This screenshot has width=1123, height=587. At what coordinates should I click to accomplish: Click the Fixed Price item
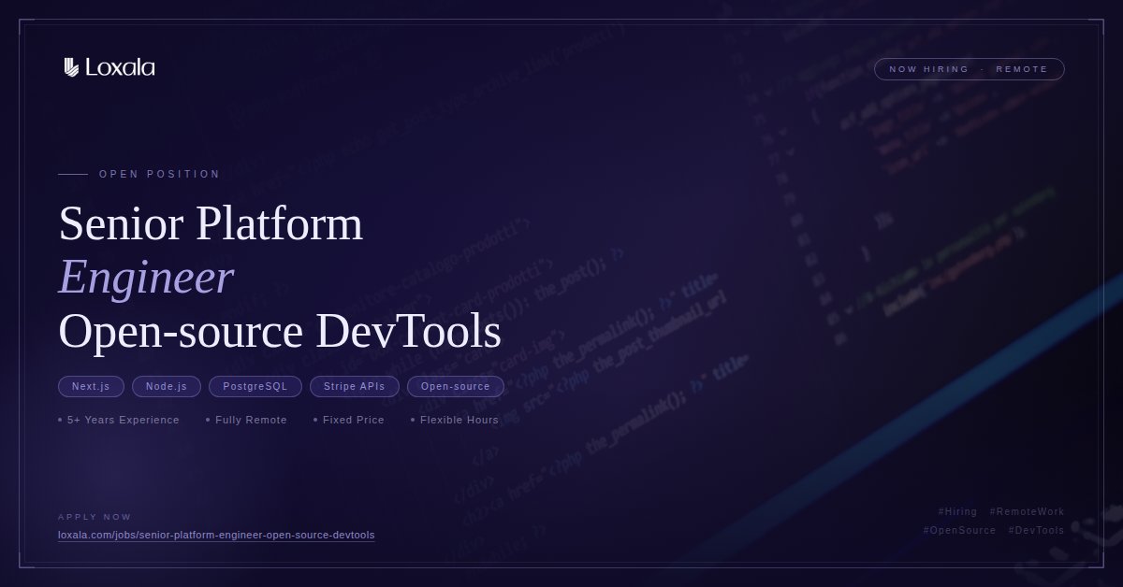(349, 420)
